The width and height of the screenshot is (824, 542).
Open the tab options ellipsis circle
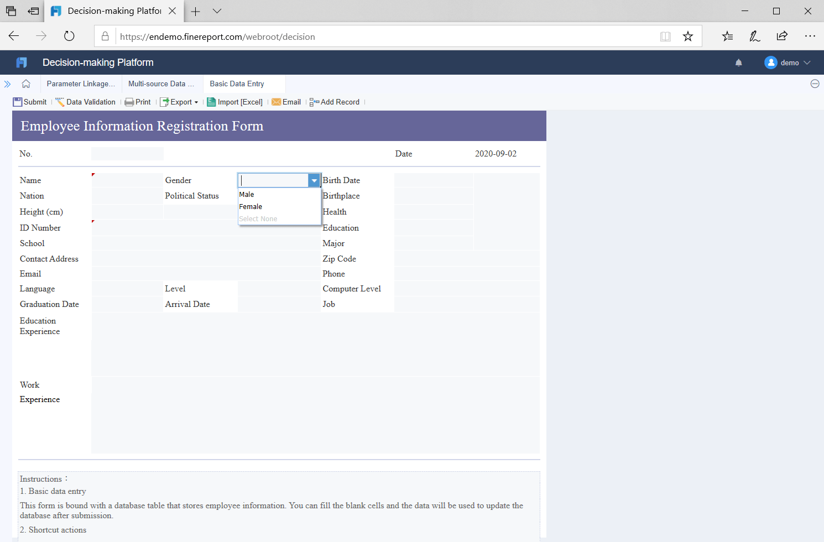pyautogui.click(x=815, y=84)
